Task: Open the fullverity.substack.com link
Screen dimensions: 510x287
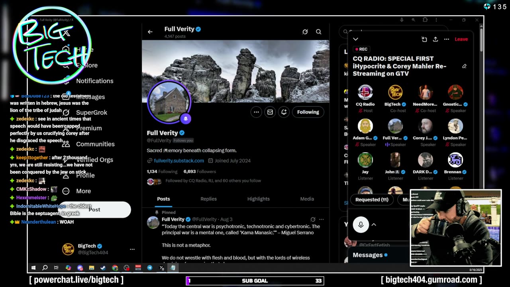Action: point(179,161)
